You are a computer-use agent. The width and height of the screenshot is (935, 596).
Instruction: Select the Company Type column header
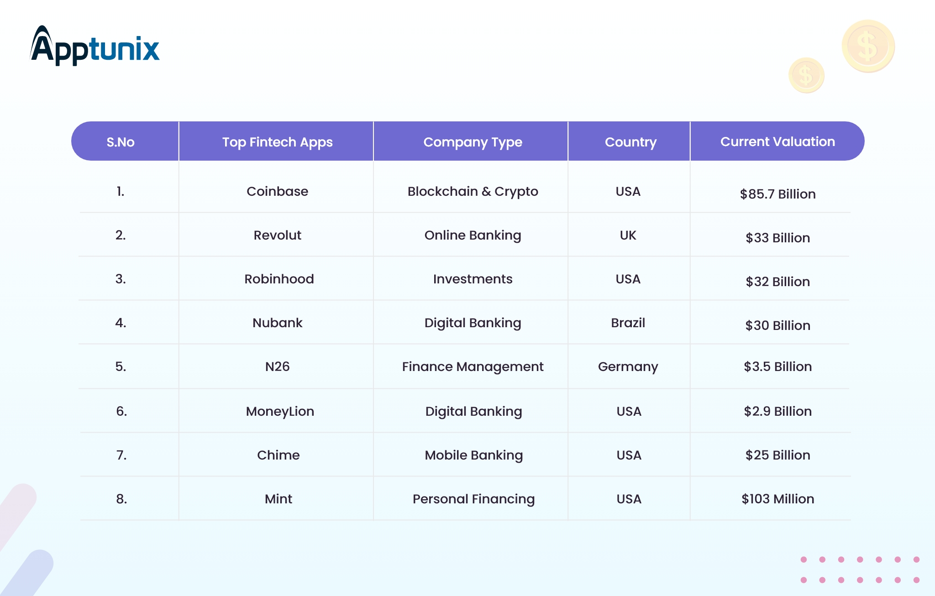tap(473, 142)
